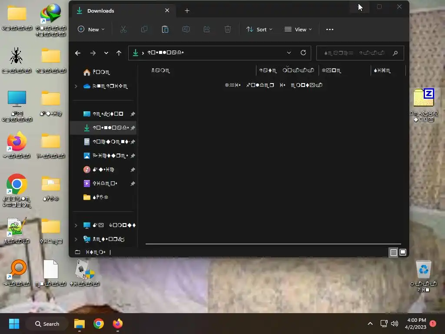Image resolution: width=445 pixels, height=334 pixels.
Task: Open the Windows Start menu
Action: pyautogui.click(x=14, y=324)
